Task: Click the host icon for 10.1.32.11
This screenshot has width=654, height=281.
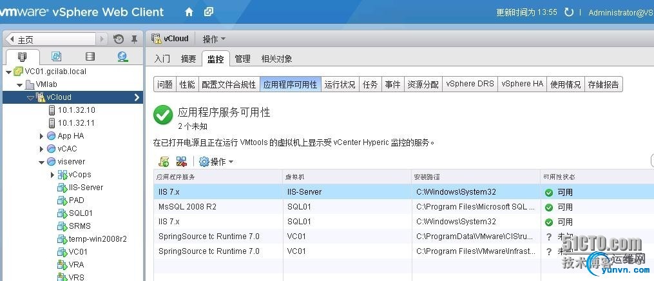Action: tap(52, 123)
